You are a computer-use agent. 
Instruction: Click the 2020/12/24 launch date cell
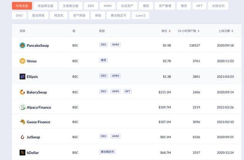pyautogui.click(x=225, y=153)
